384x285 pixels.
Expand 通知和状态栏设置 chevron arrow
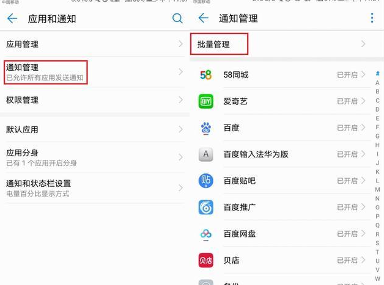click(181, 188)
